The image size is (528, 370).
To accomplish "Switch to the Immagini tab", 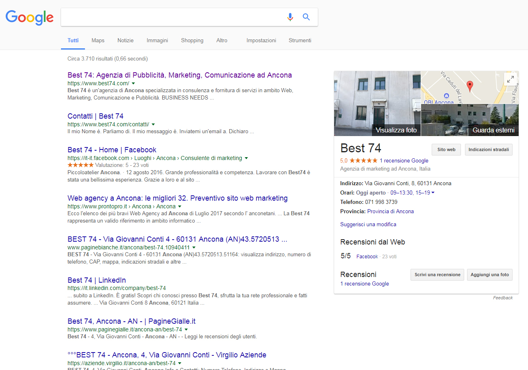I will (157, 40).
